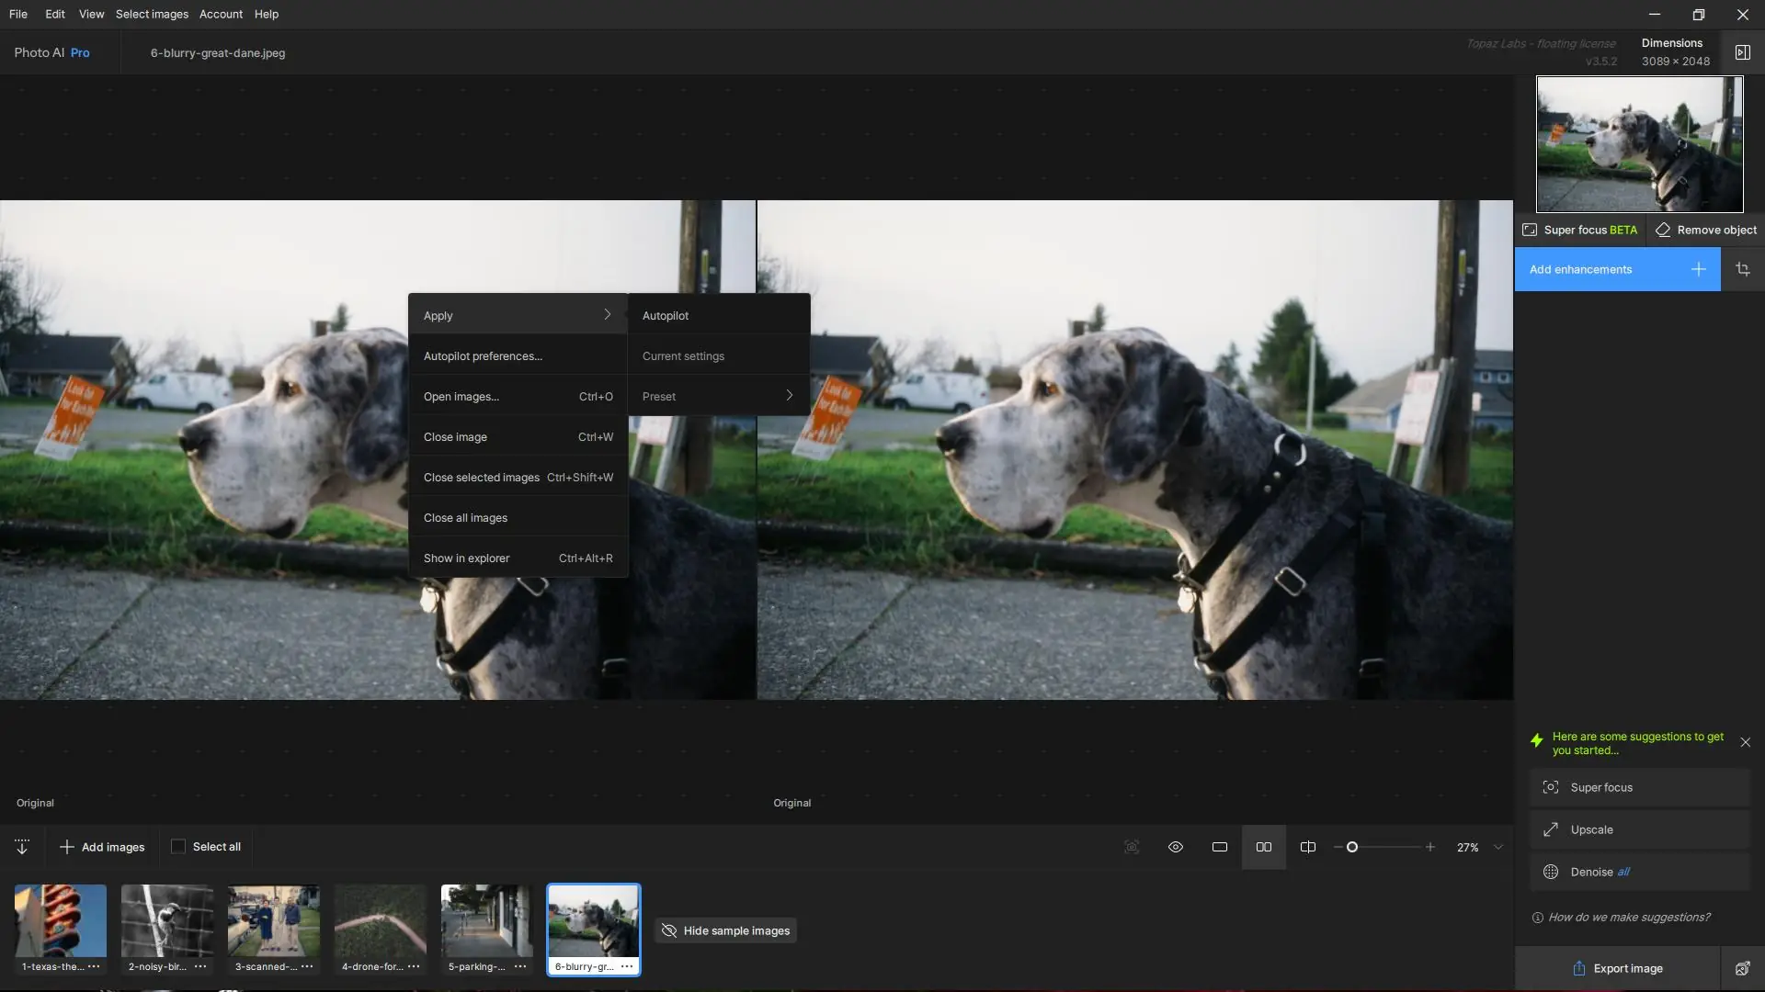
Task: Toggle the right sidebar panel icon
Action: pos(1742,52)
